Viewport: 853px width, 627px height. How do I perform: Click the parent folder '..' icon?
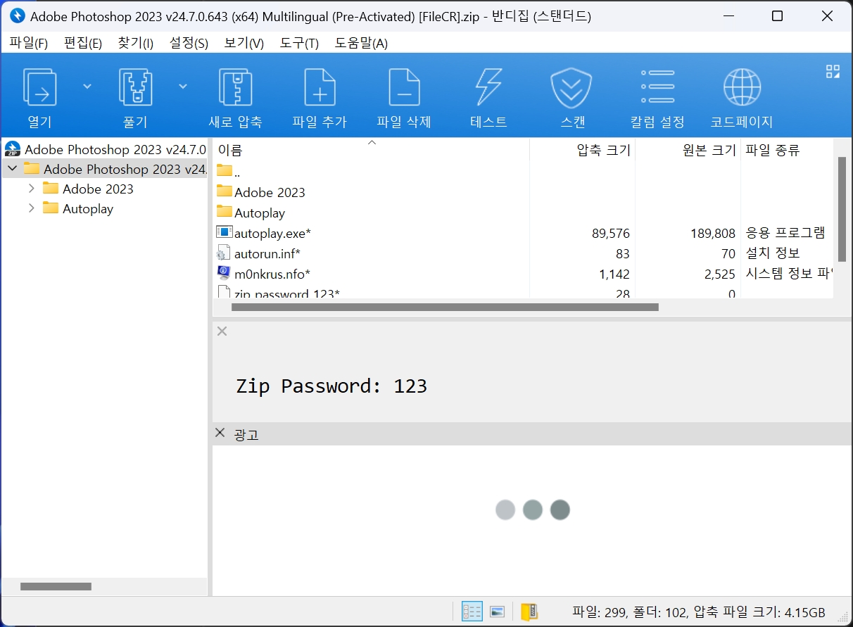(225, 170)
